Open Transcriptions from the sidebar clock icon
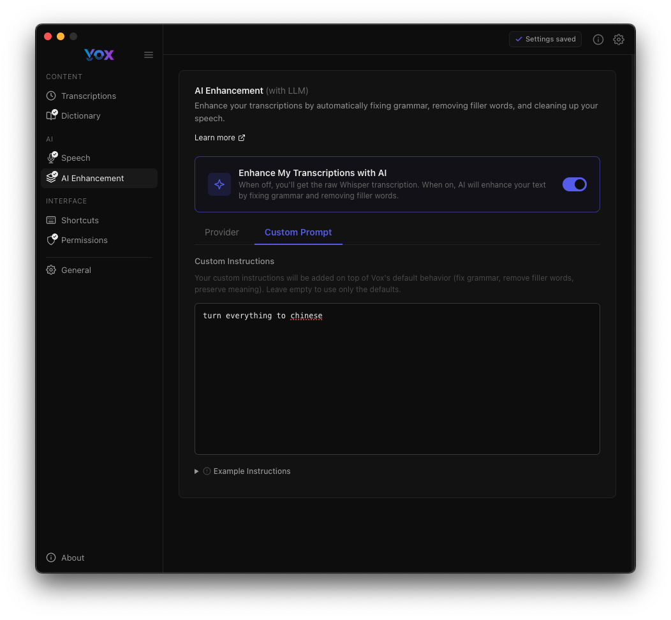 [x=51, y=96]
